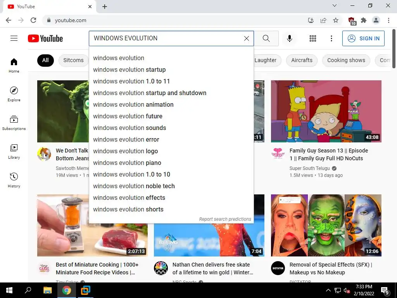
Task: Open Subscriptions in the sidebar
Action: pos(14,123)
